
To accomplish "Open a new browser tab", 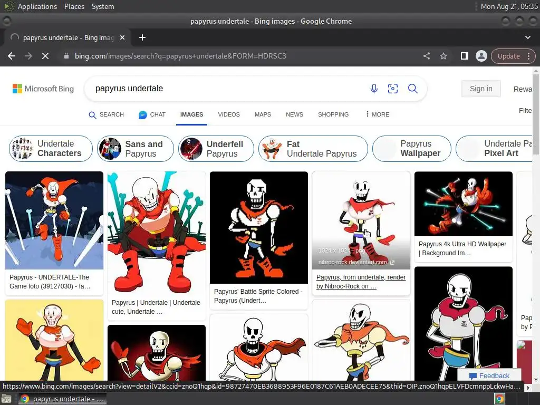I will pyautogui.click(x=142, y=37).
